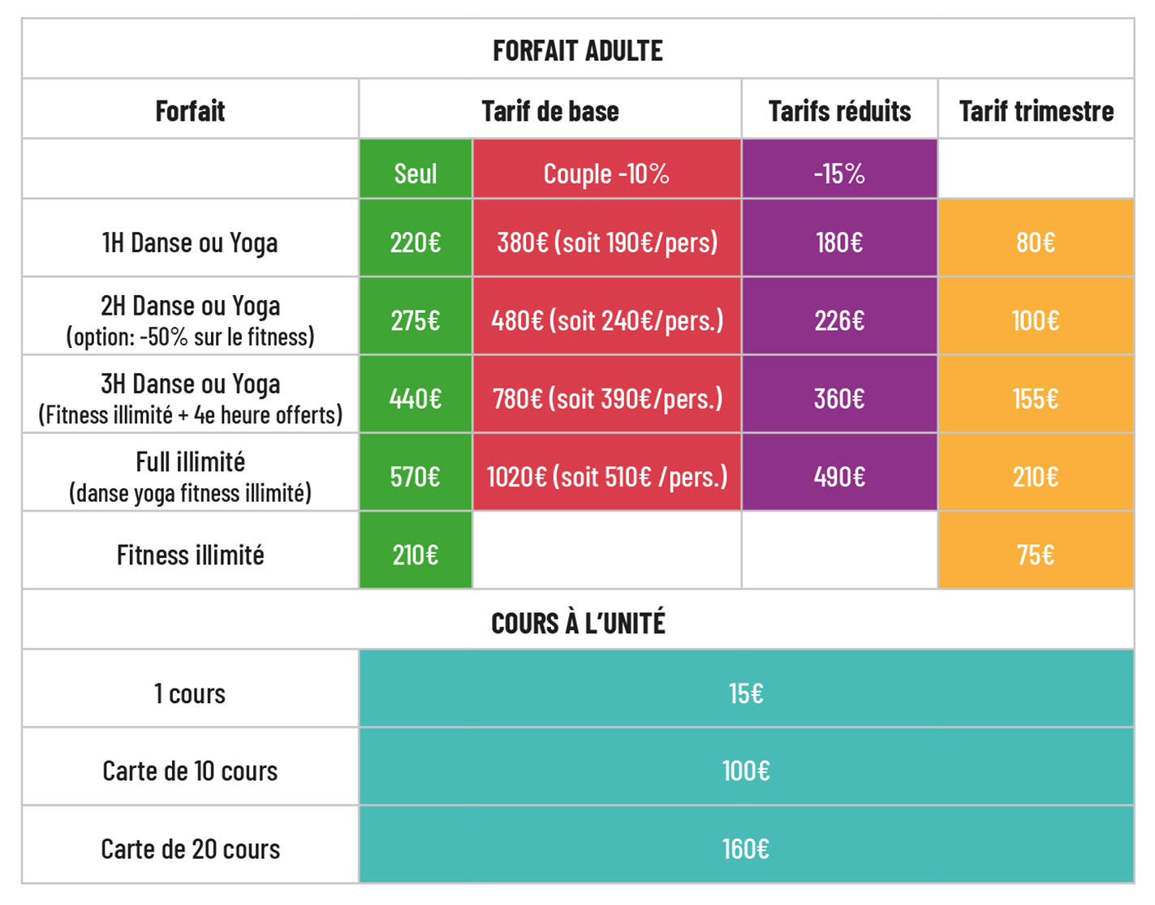
Task: Click the 210€ Full illimité trimester price
Action: click(1036, 476)
